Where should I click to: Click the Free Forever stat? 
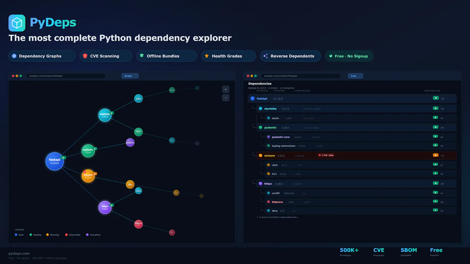tap(436, 252)
